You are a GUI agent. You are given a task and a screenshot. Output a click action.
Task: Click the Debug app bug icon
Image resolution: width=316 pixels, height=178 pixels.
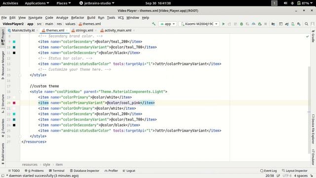coord(241,24)
